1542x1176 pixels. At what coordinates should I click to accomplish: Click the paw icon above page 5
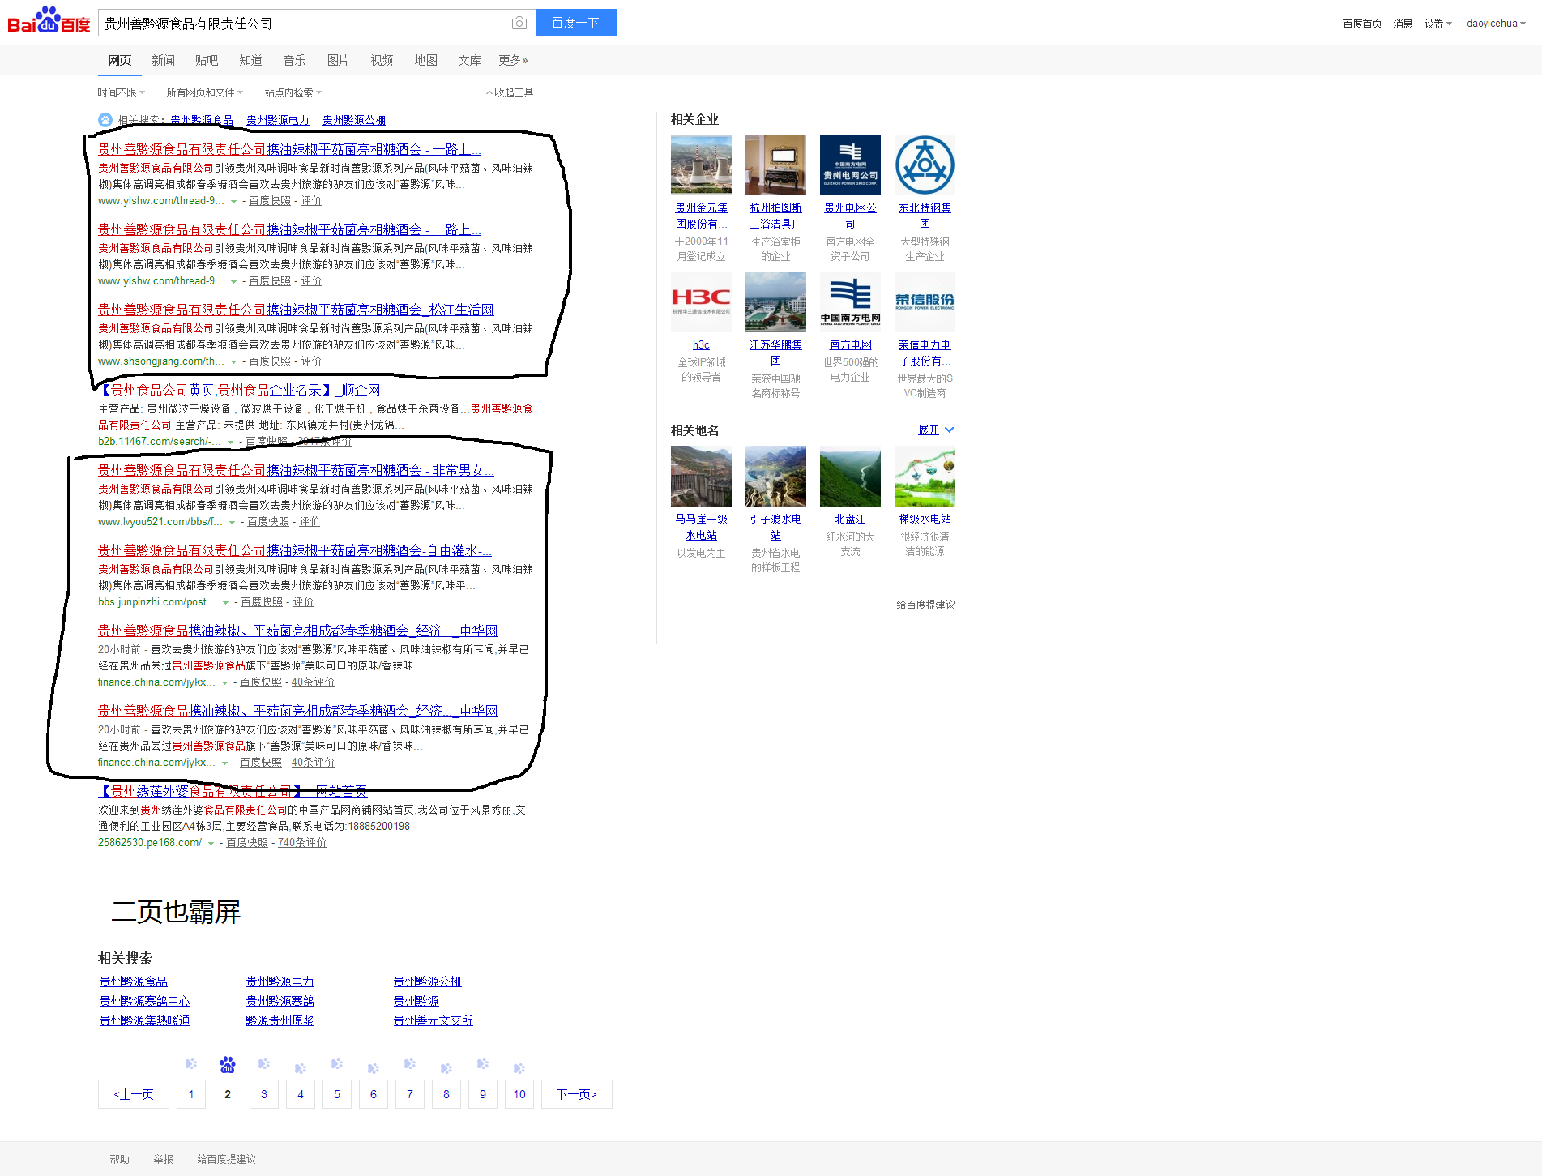337,1064
